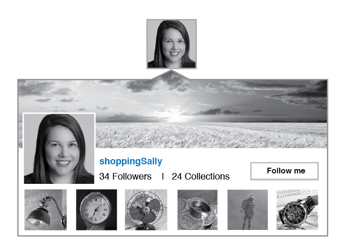Click the small profile avatar above the card
345x248 pixels.
172,44
